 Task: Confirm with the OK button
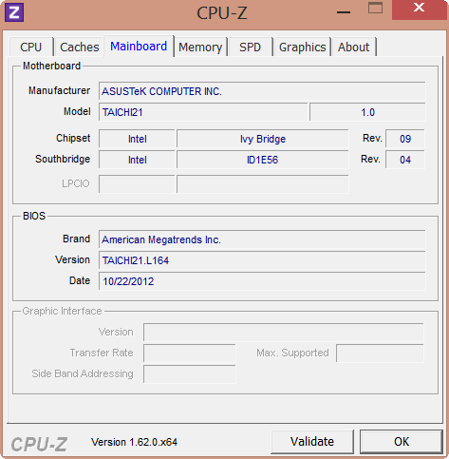tap(402, 441)
